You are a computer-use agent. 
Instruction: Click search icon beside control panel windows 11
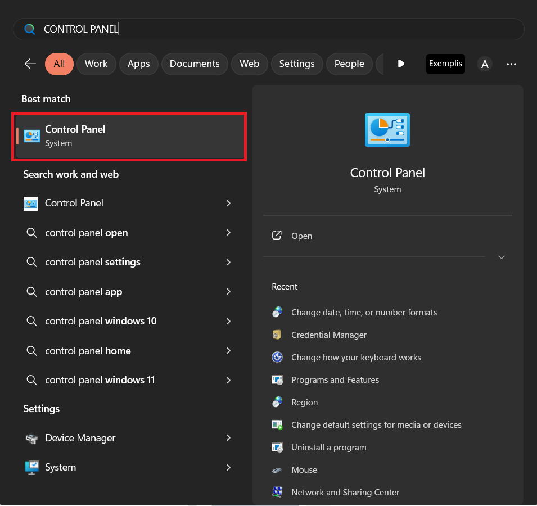(31, 380)
